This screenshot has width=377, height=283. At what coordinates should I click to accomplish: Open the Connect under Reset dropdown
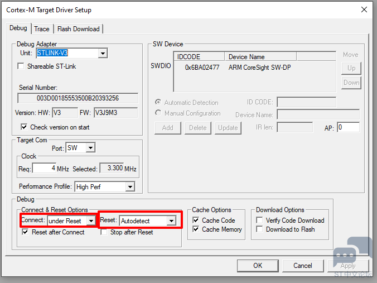pos(91,220)
